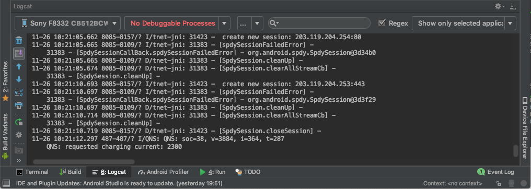Uncheck the Regex checkbox
The image size is (531, 189).
coord(383,23)
